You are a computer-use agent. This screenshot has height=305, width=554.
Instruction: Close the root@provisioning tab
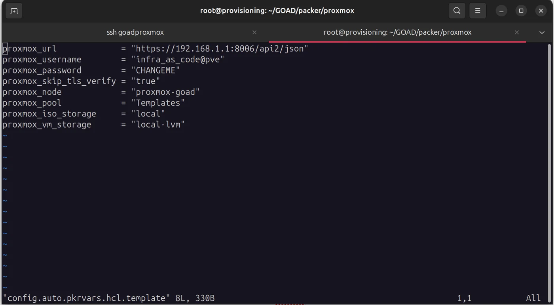click(x=516, y=32)
